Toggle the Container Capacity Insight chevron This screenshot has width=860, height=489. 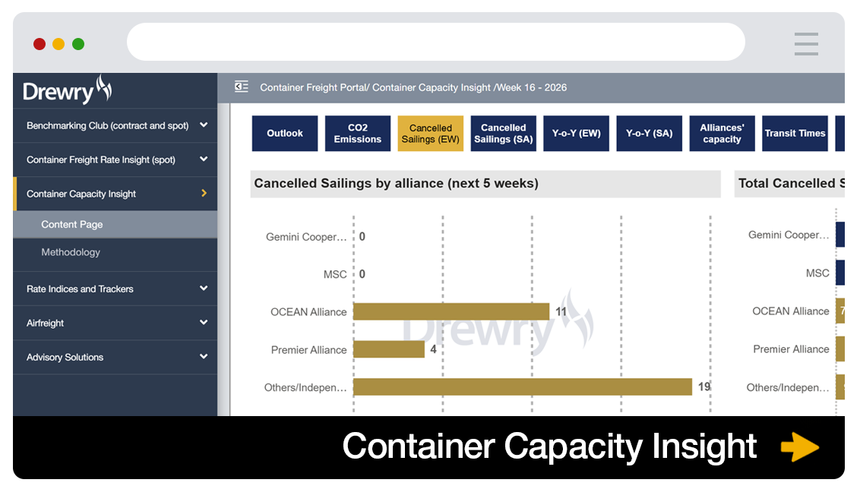click(204, 193)
